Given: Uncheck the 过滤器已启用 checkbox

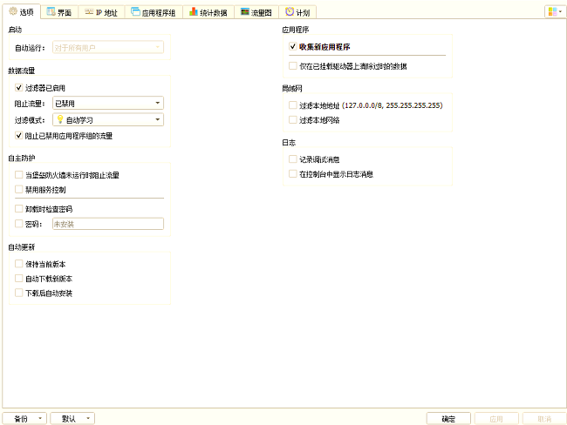Looking at the screenshot, I should (19, 87).
